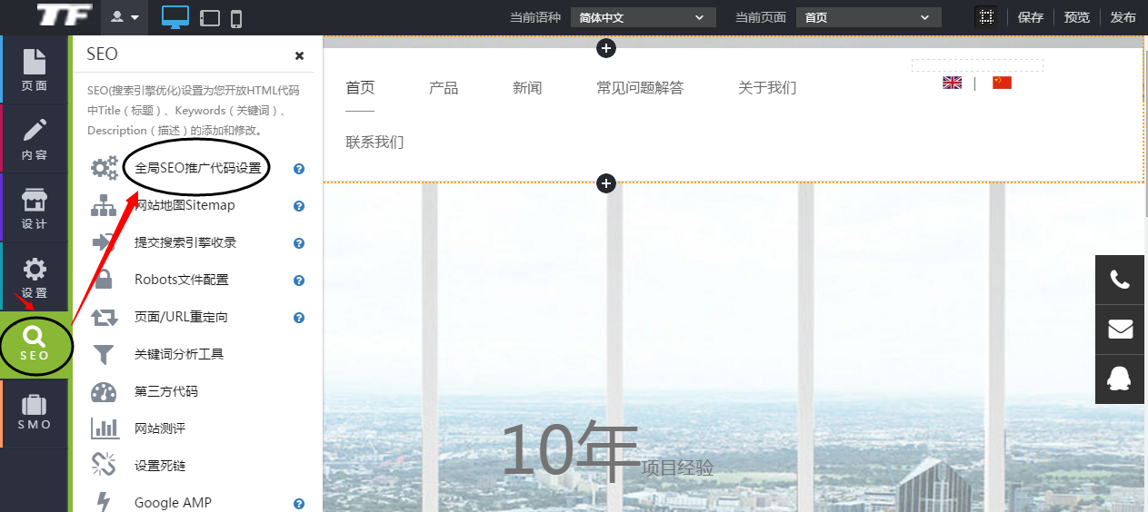Expand the user account dropdown
Screen dimensions: 1148x512
125,17
